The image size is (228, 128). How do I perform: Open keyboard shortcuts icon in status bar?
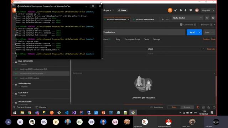[209, 107]
